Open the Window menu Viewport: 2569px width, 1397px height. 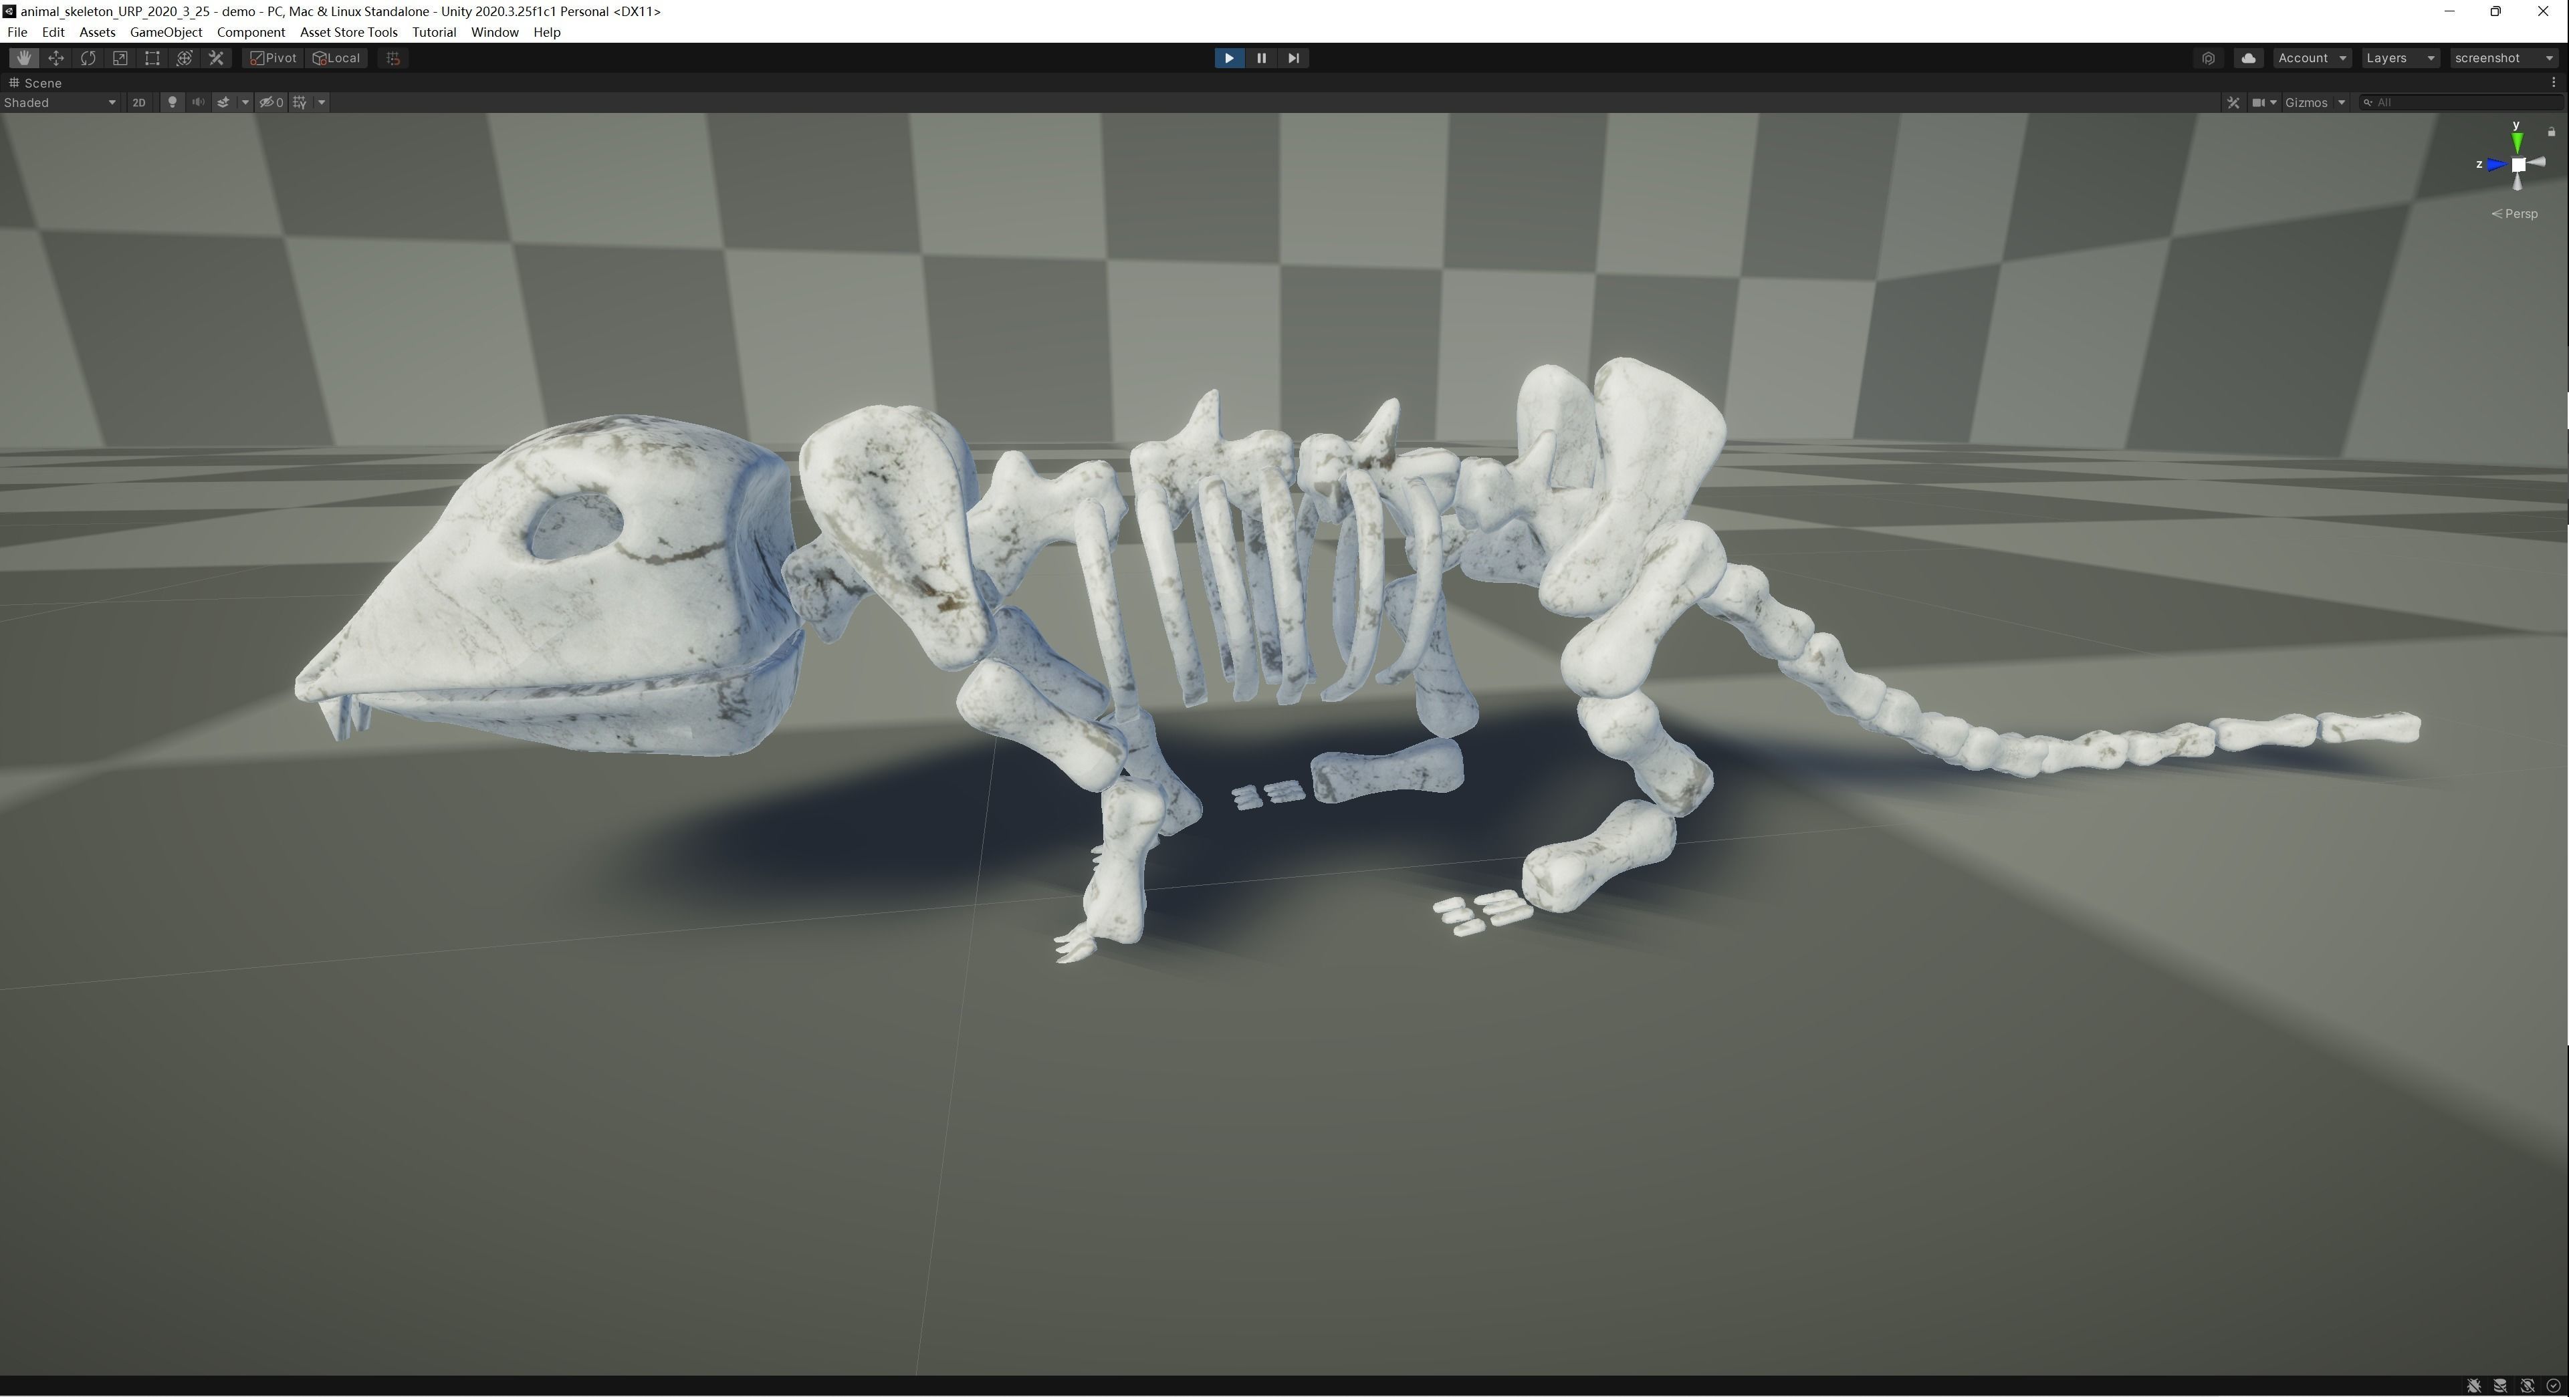[x=493, y=32]
